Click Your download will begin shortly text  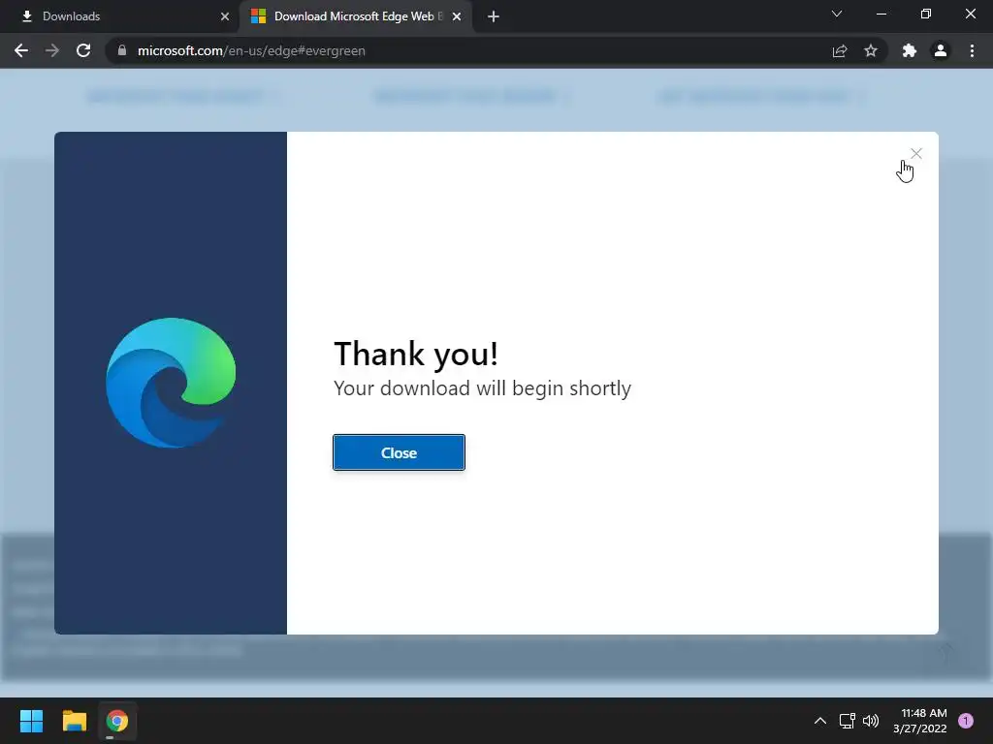tap(483, 388)
